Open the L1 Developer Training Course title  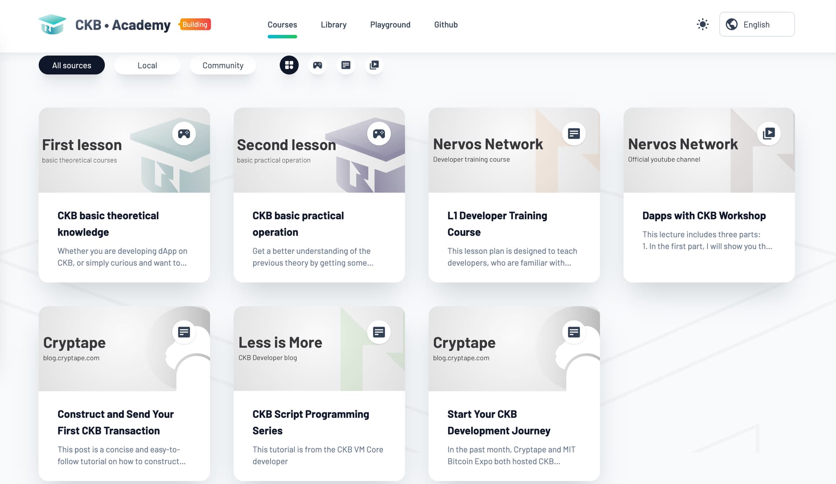click(497, 223)
